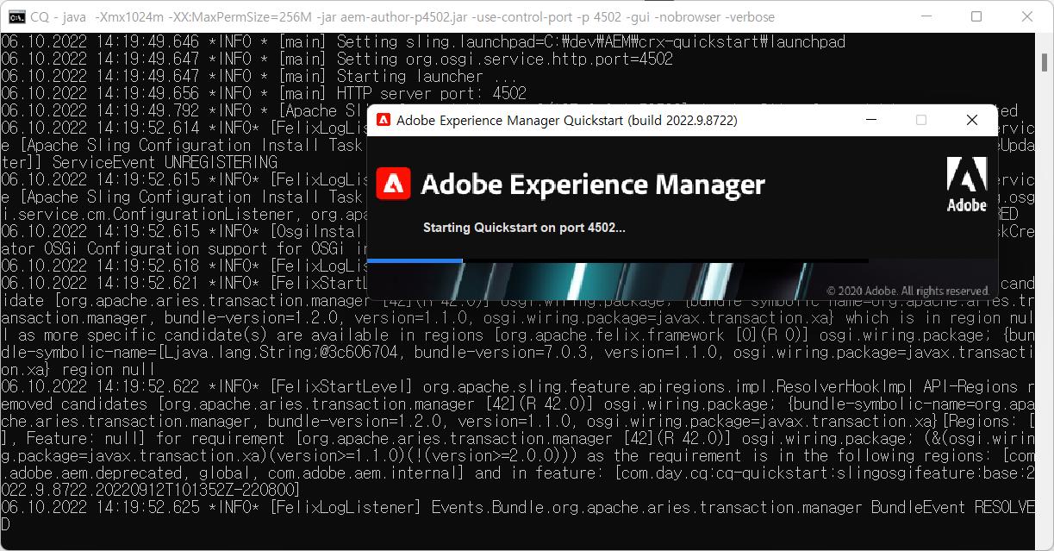
Task: Click the Adobe icon in the Quickstart title bar
Action: click(x=384, y=121)
